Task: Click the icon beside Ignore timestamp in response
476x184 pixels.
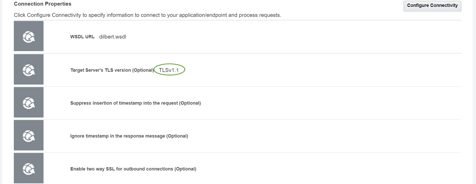Action: pyautogui.click(x=29, y=135)
